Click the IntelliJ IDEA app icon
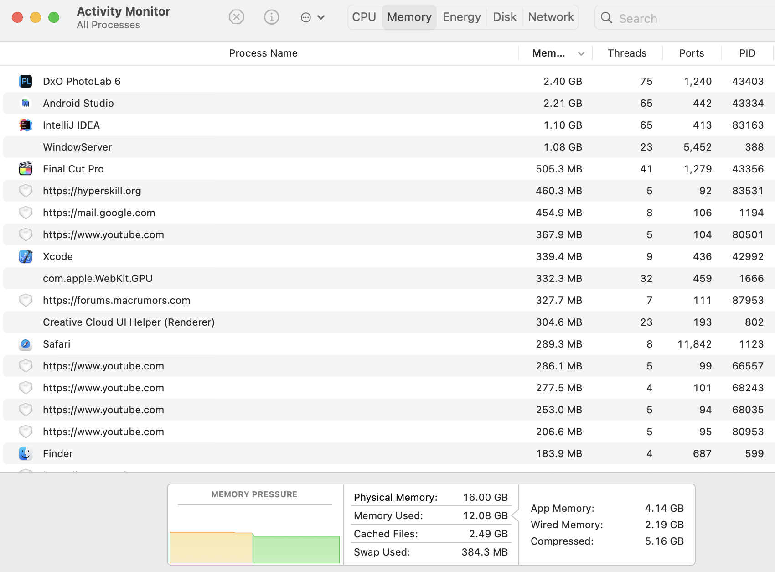 (26, 125)
